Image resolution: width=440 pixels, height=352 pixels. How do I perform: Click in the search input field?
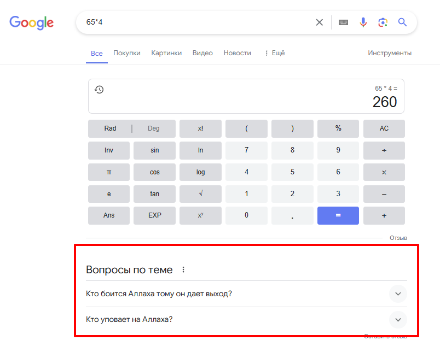(x=192, y=22)
